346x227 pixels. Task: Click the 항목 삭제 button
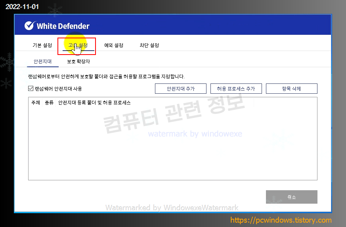[291, 89]
